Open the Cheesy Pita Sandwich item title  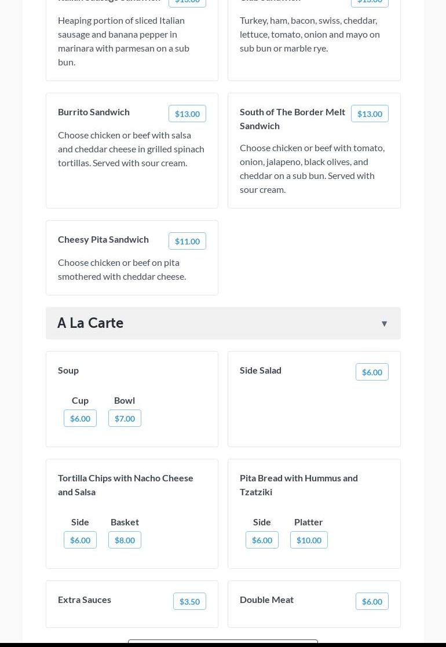click(103, 239)
